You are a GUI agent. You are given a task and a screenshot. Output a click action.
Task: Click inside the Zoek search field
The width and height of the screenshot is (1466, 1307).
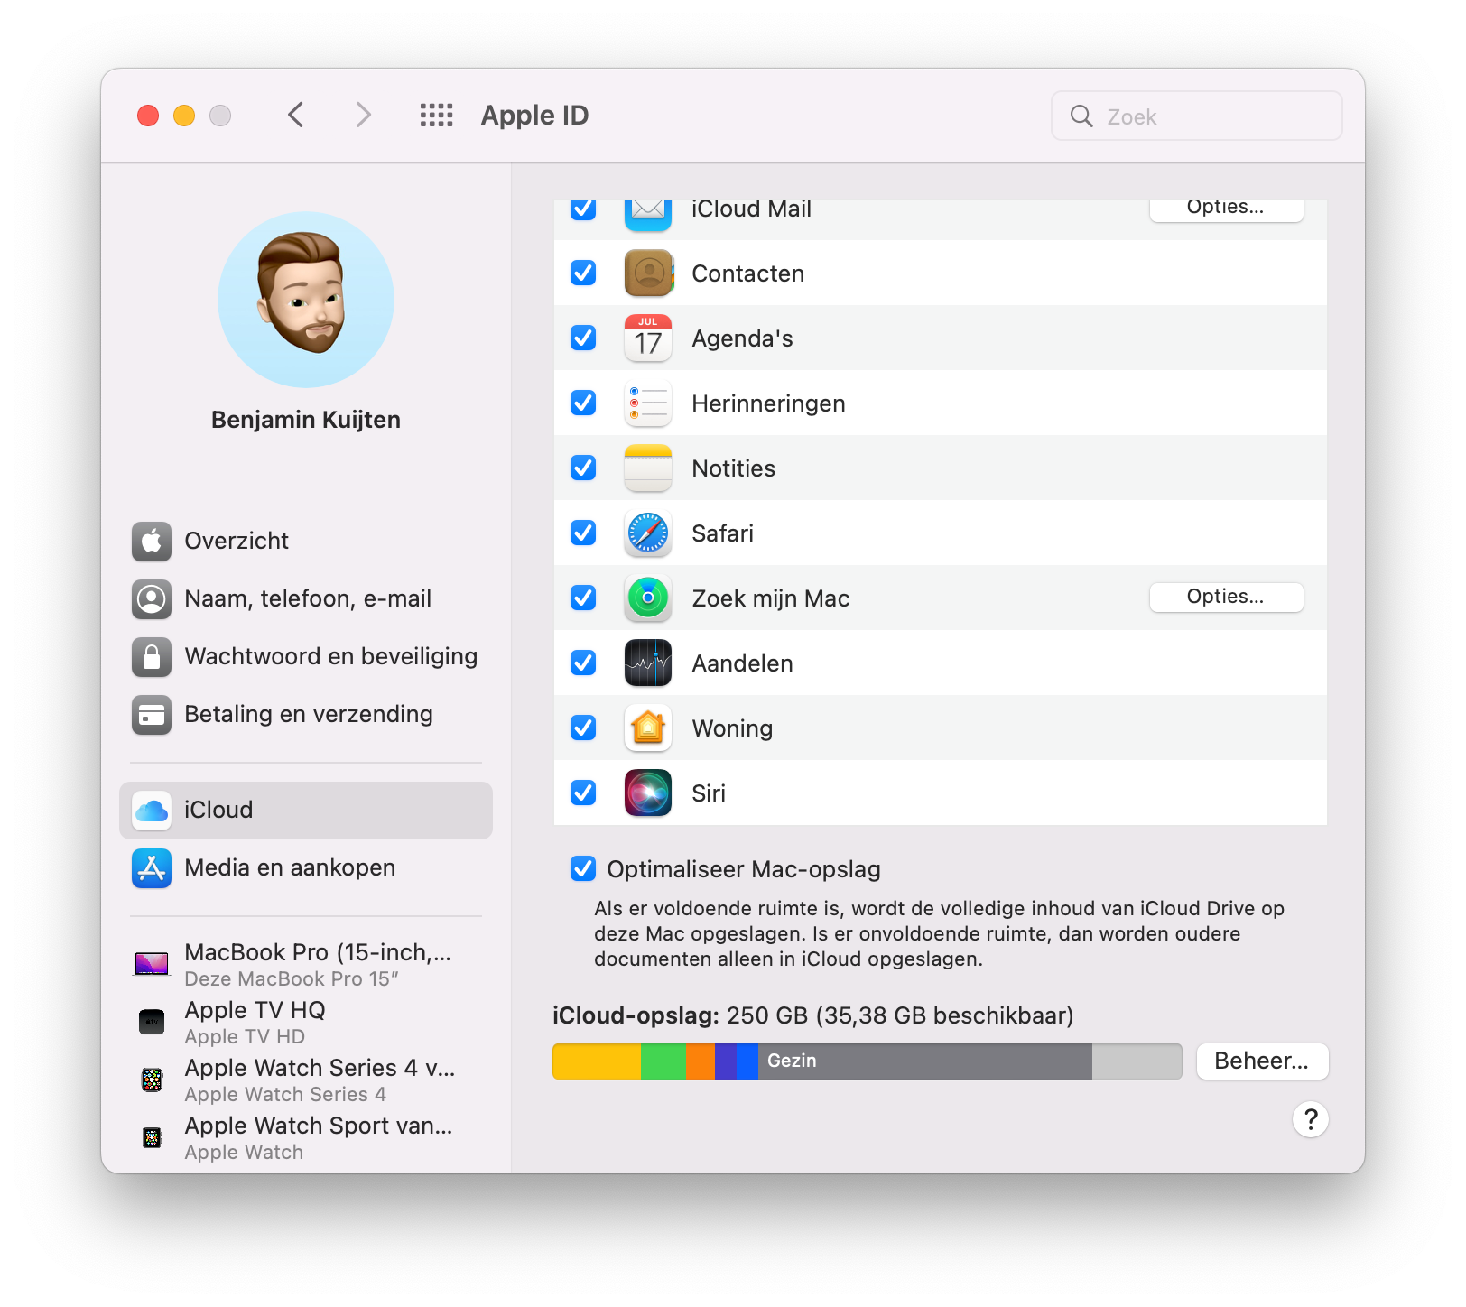coord(1195,116)
